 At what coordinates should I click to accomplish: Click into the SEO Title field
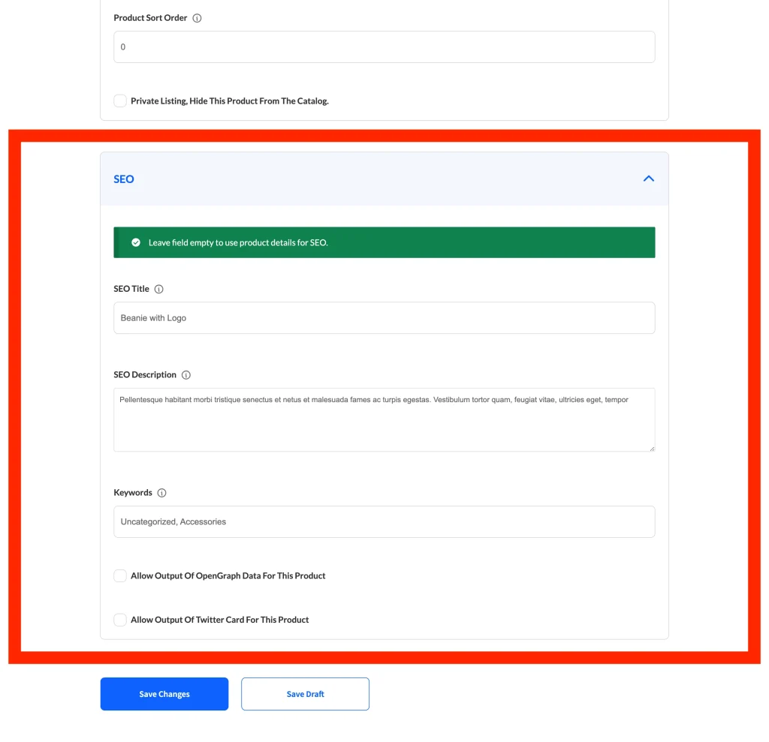[384, 318]
